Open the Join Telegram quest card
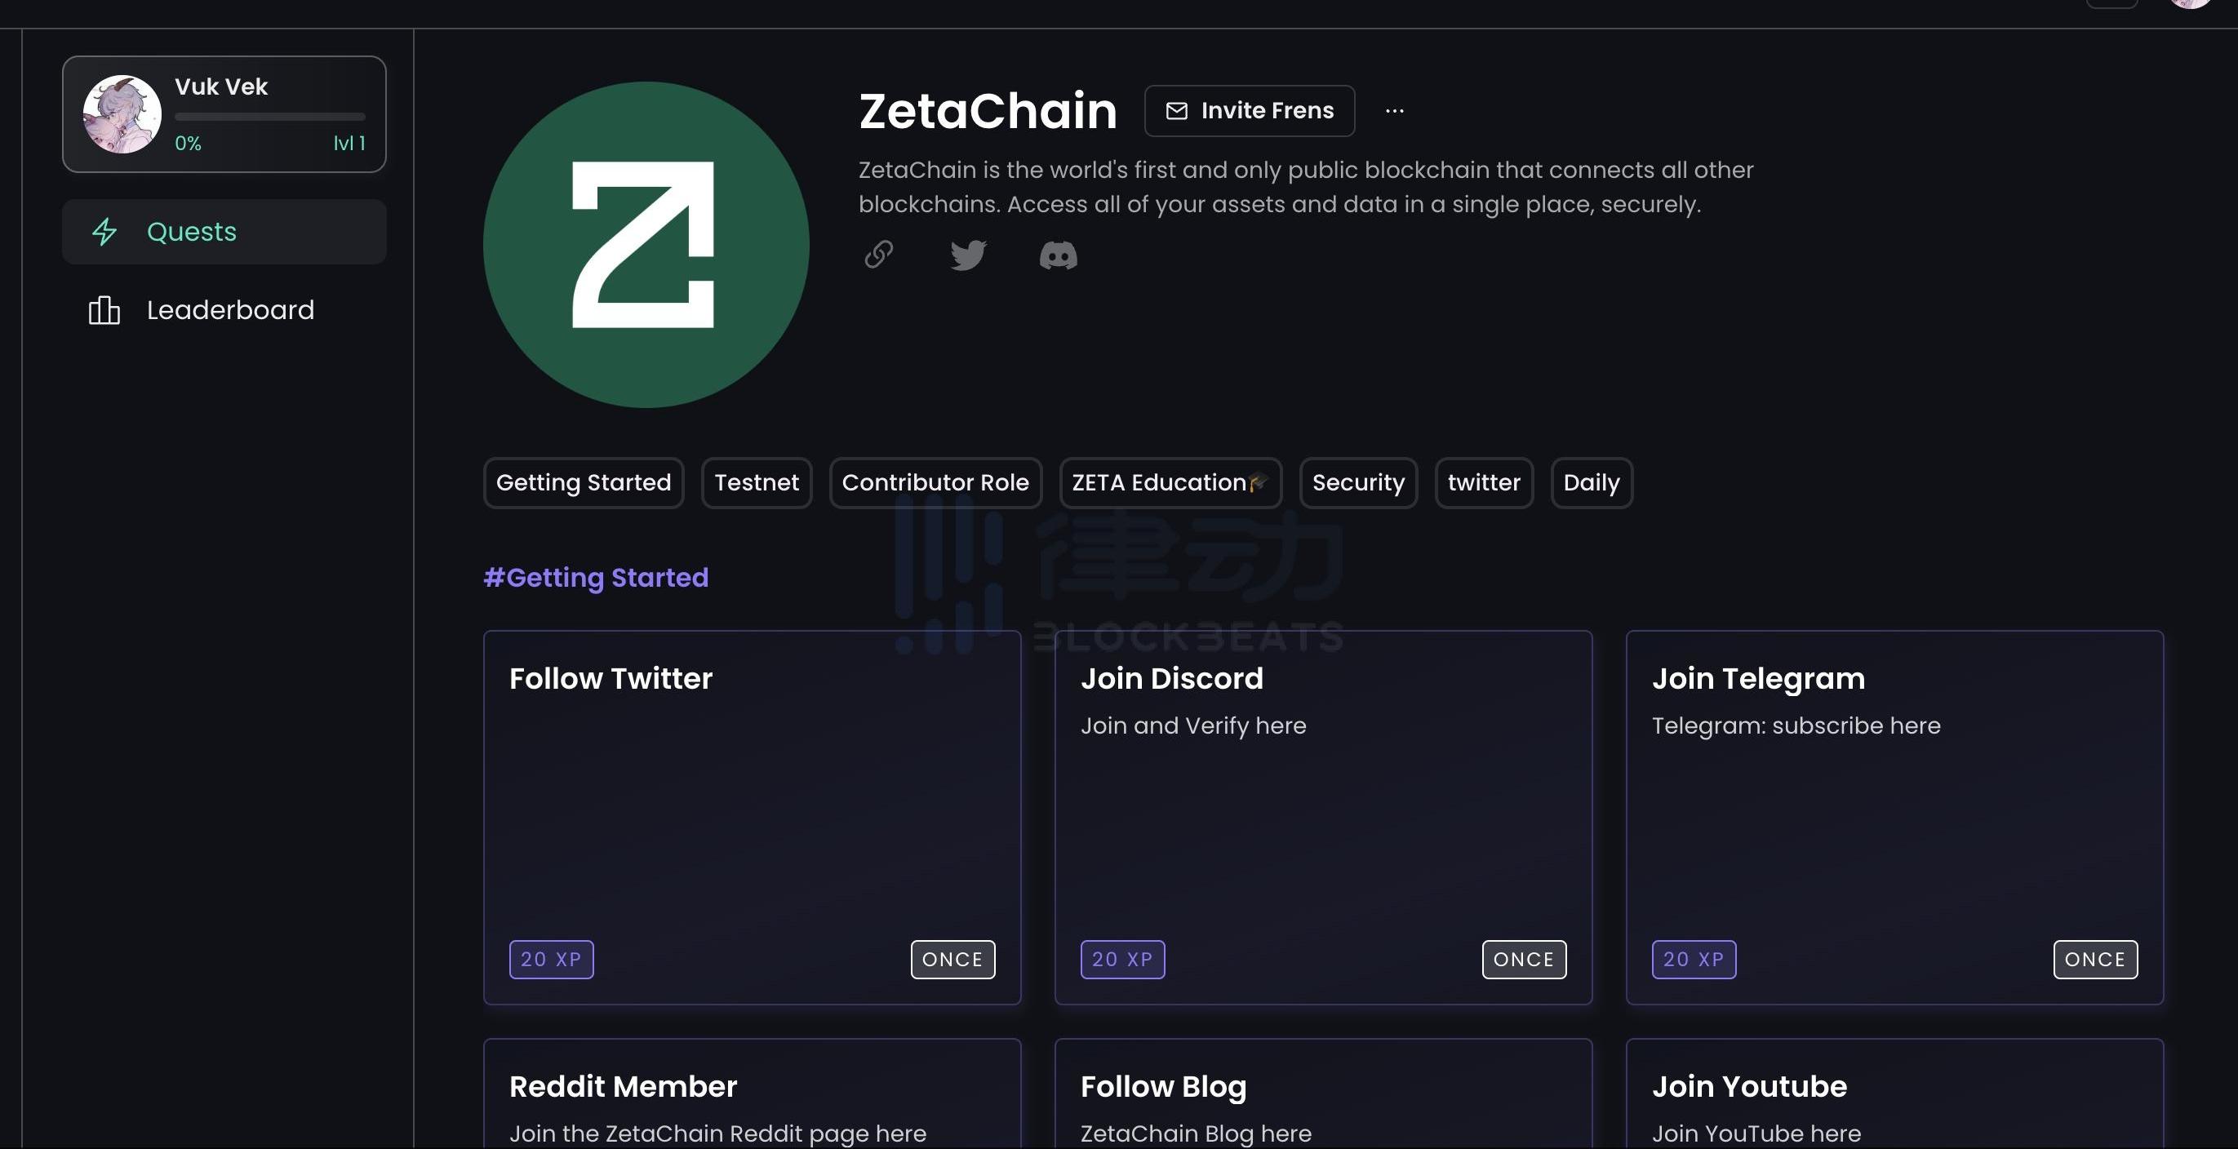Viewport: 2238px width, 1149px height. [1894, 816]
